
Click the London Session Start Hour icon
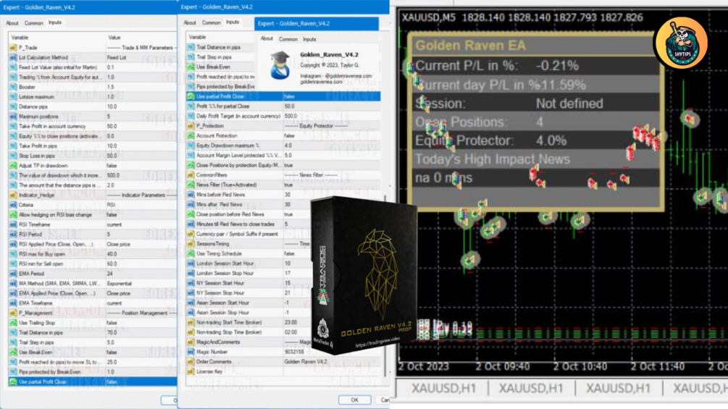tap(191, 263)
